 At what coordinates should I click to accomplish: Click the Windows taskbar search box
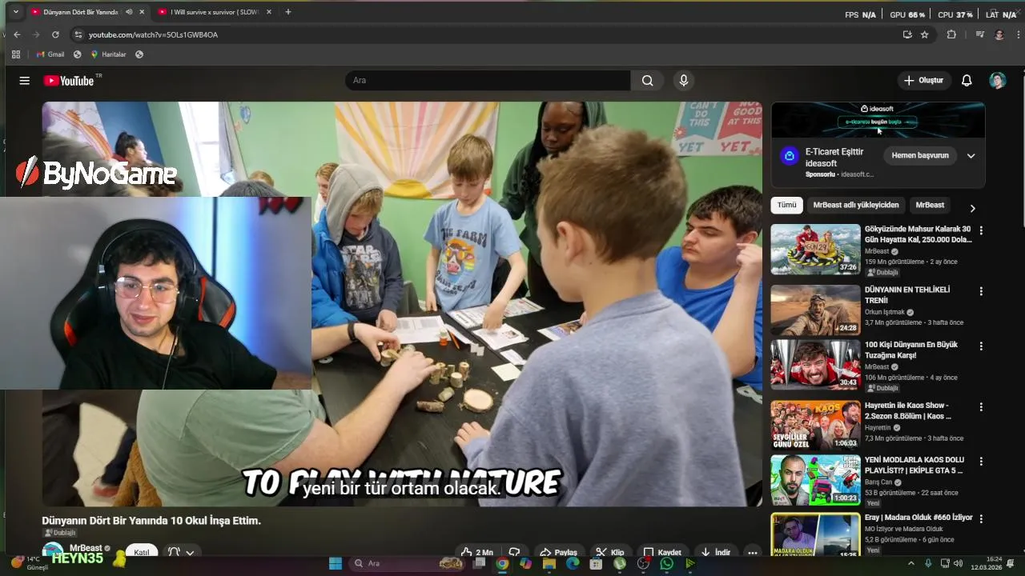[408, 563]
